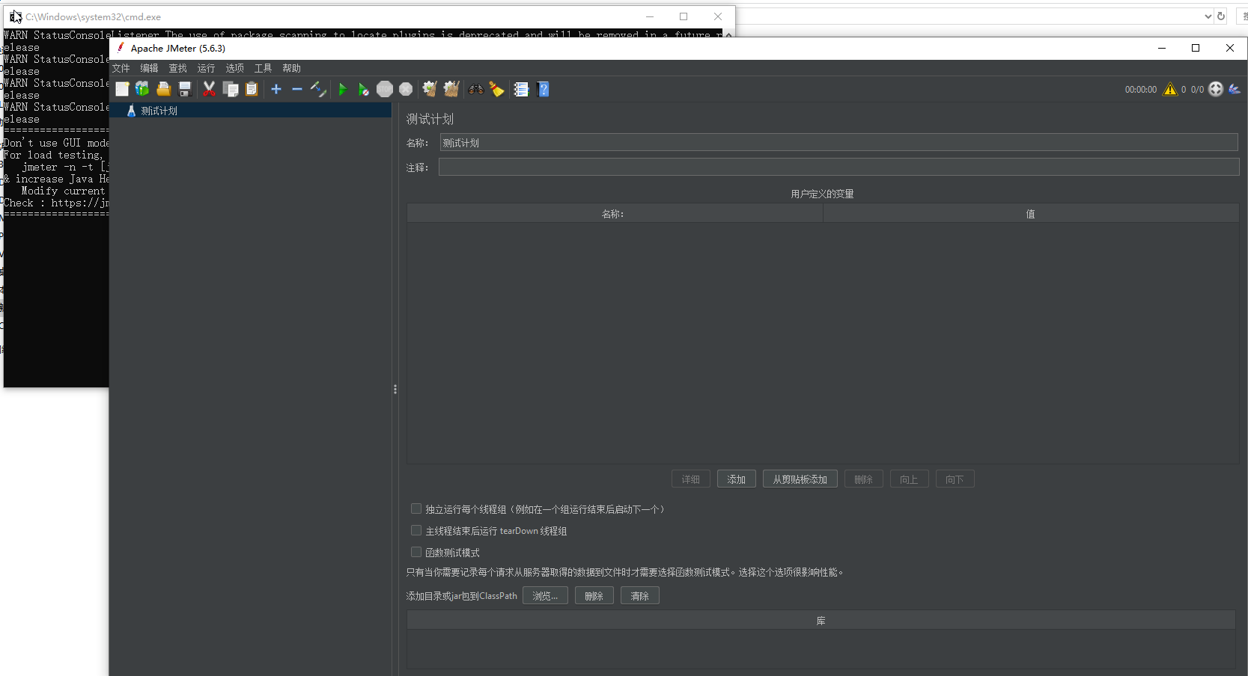Open the function helper dialog icon
1248x676 pixels.
point(522,89)
